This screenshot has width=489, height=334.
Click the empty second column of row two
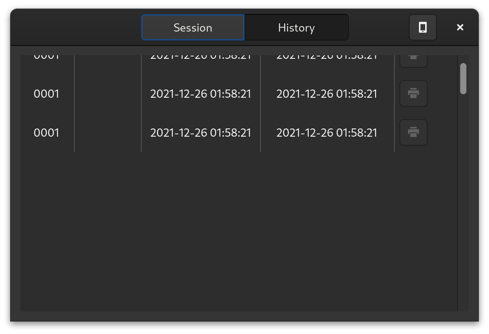tap(107, 93)
